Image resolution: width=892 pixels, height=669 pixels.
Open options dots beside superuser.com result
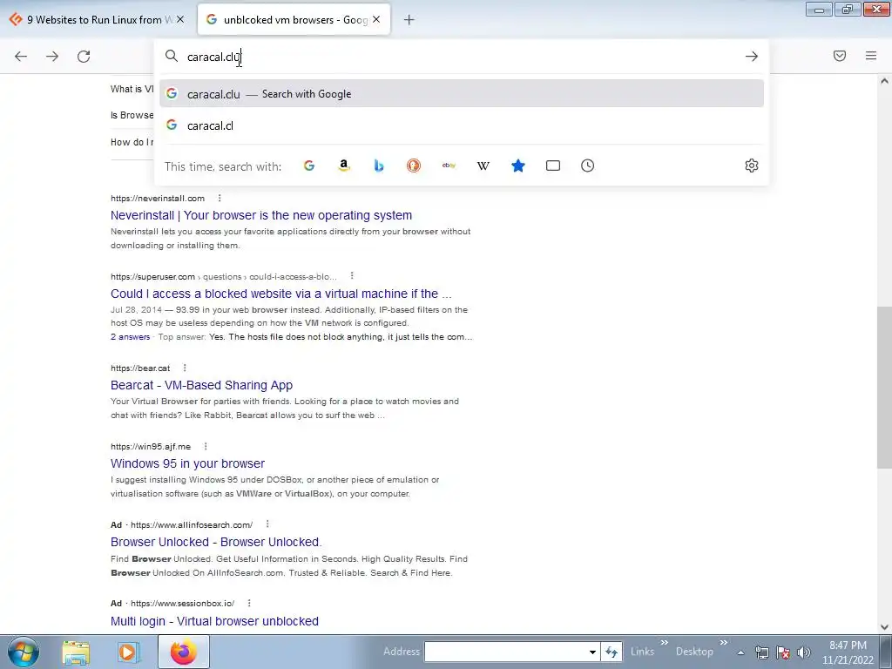pos(352,276)
